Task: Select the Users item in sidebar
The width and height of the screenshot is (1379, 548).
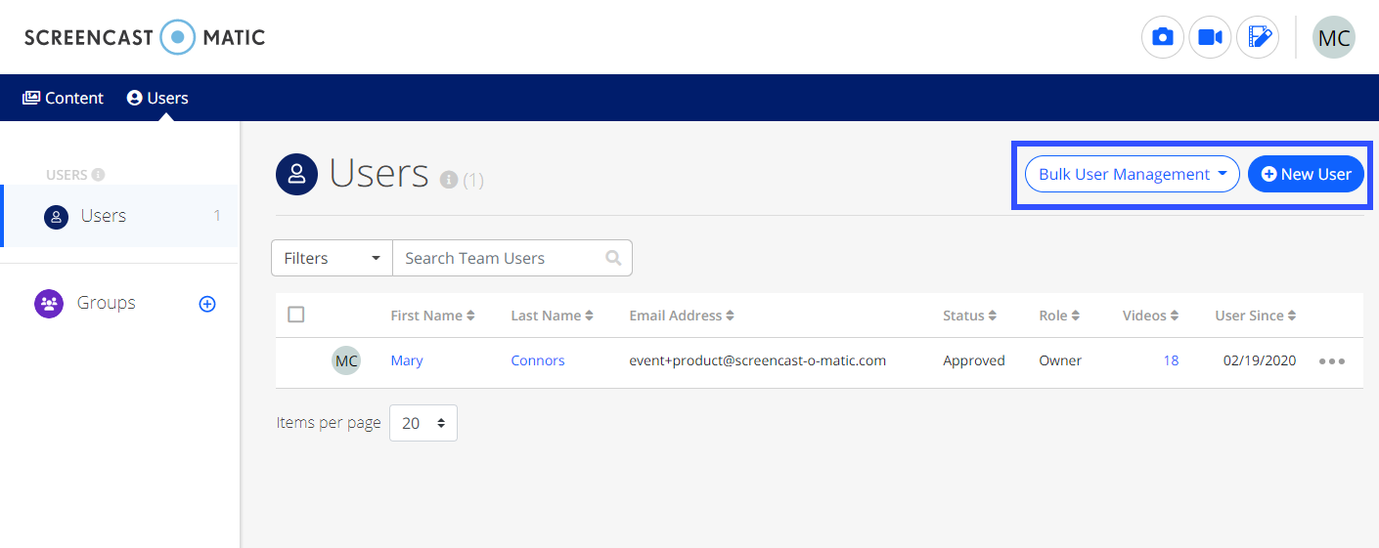Action: pos(120,216)
